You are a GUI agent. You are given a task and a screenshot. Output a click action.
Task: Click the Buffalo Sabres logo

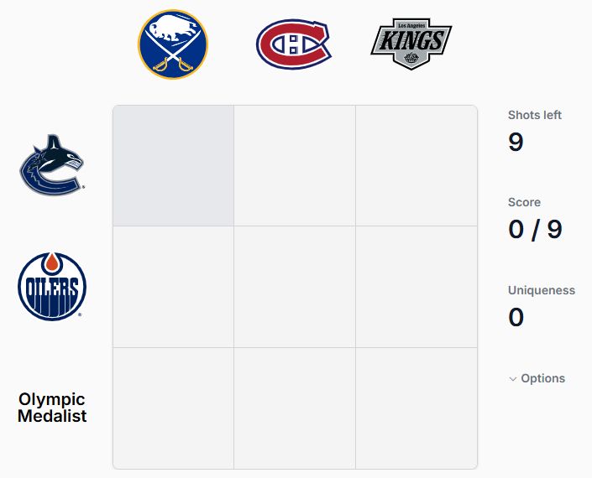click(x=173, y=44)
